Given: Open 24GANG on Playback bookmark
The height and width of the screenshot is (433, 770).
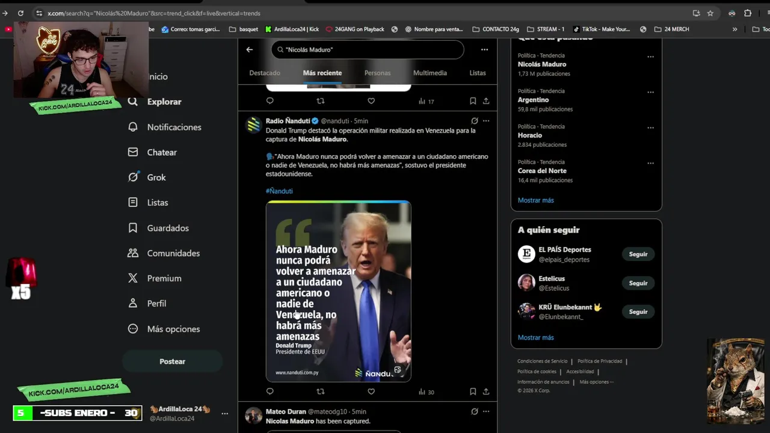Looking at the screenshot, I should [x=355, y=29].
